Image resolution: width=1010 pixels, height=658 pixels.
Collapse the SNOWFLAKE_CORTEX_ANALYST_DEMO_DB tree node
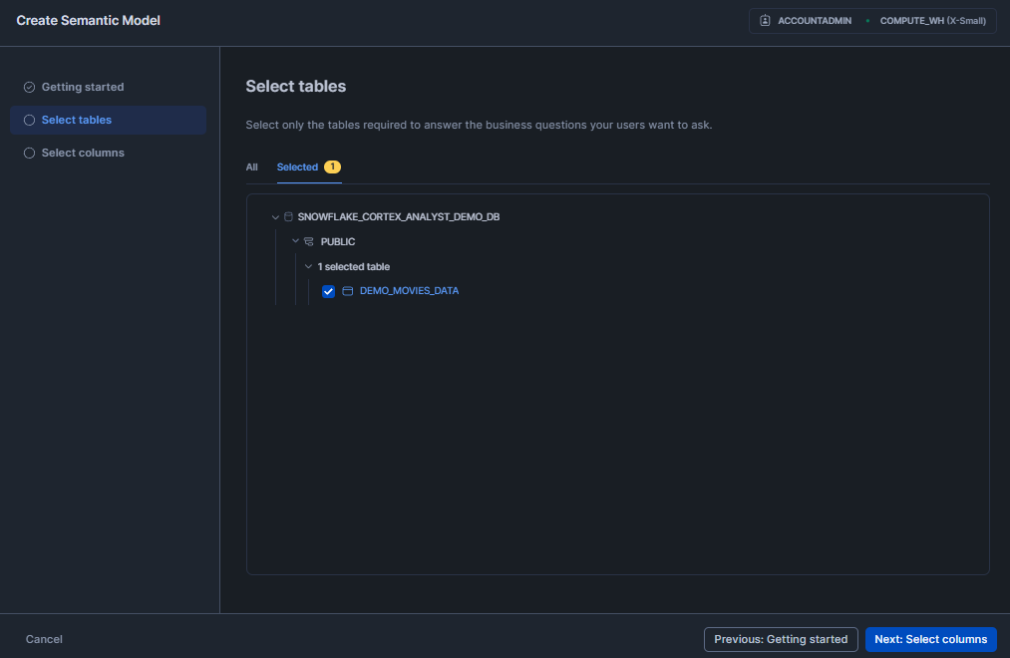[275, 216]
